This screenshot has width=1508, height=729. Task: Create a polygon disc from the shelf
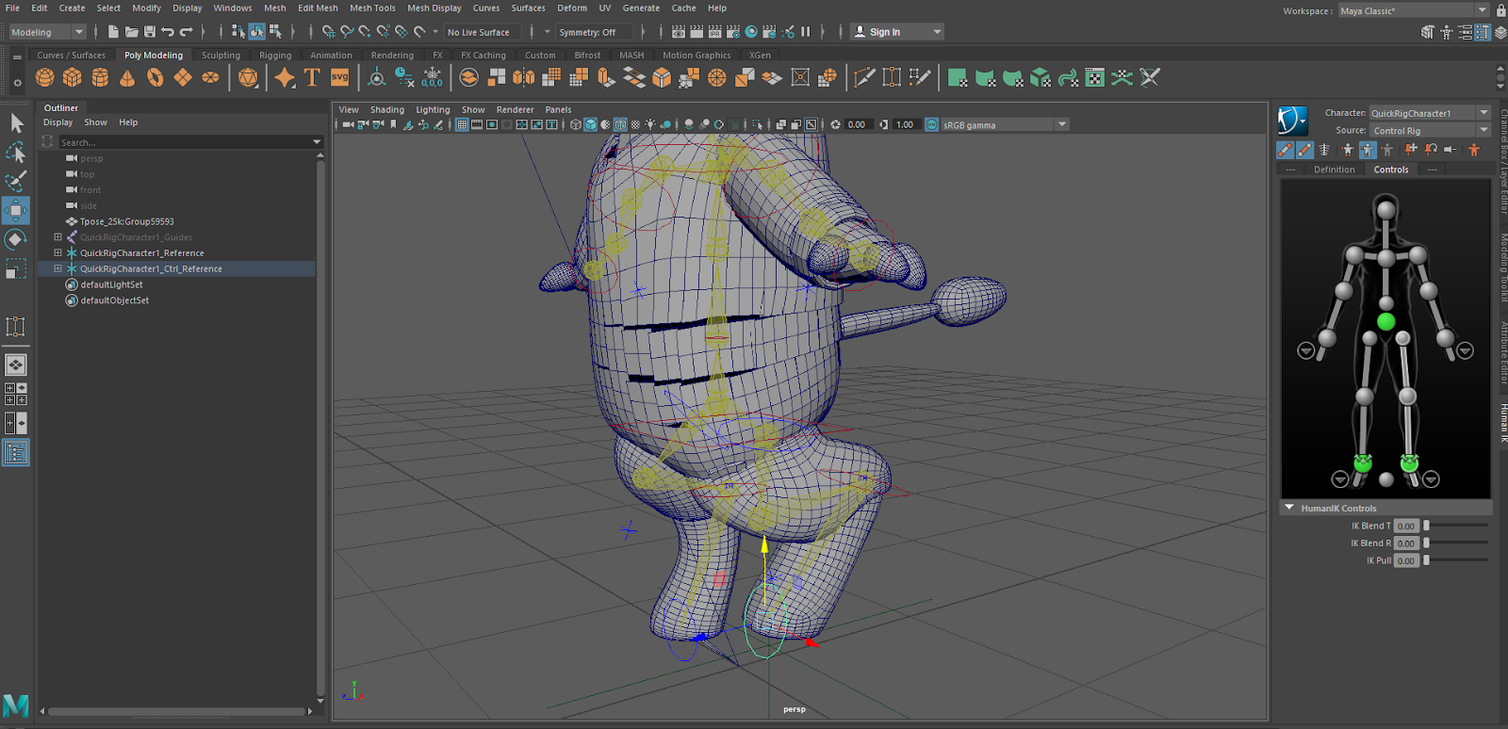(x=210, y=78)
